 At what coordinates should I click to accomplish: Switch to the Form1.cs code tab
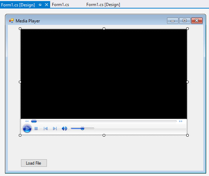click(60, 5)
